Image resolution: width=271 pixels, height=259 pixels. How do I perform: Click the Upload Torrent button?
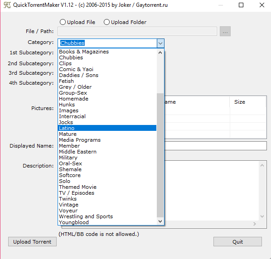point(32,241)
